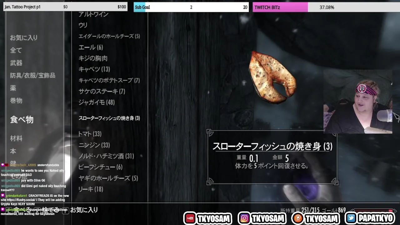
Task: Open the Twitter PAPATKYO icon
Action: click(351, 218)
